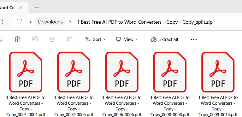Click the file name ending Copy_0009-0014.pdf

click(x=218, y=106)
